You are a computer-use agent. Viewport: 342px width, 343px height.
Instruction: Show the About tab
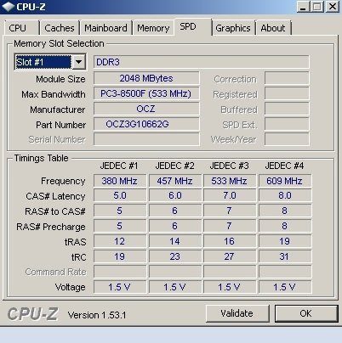click(x=273, y=28)
